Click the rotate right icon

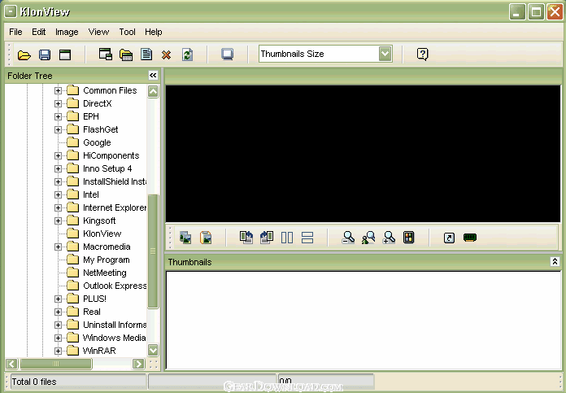tap(267, 238)
